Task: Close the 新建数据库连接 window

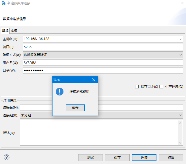Action: pos(182,3)
